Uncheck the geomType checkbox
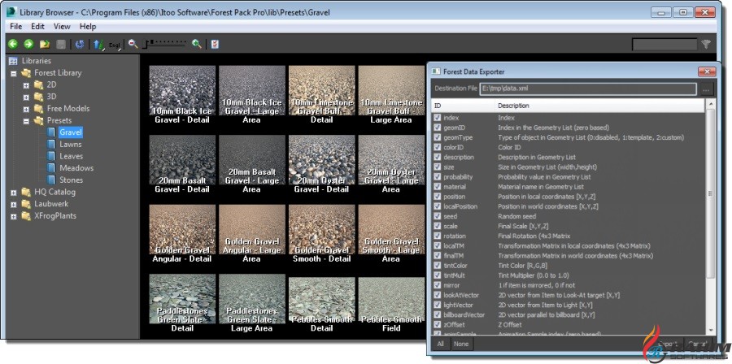The image size is (732, 364). (438, 137)
